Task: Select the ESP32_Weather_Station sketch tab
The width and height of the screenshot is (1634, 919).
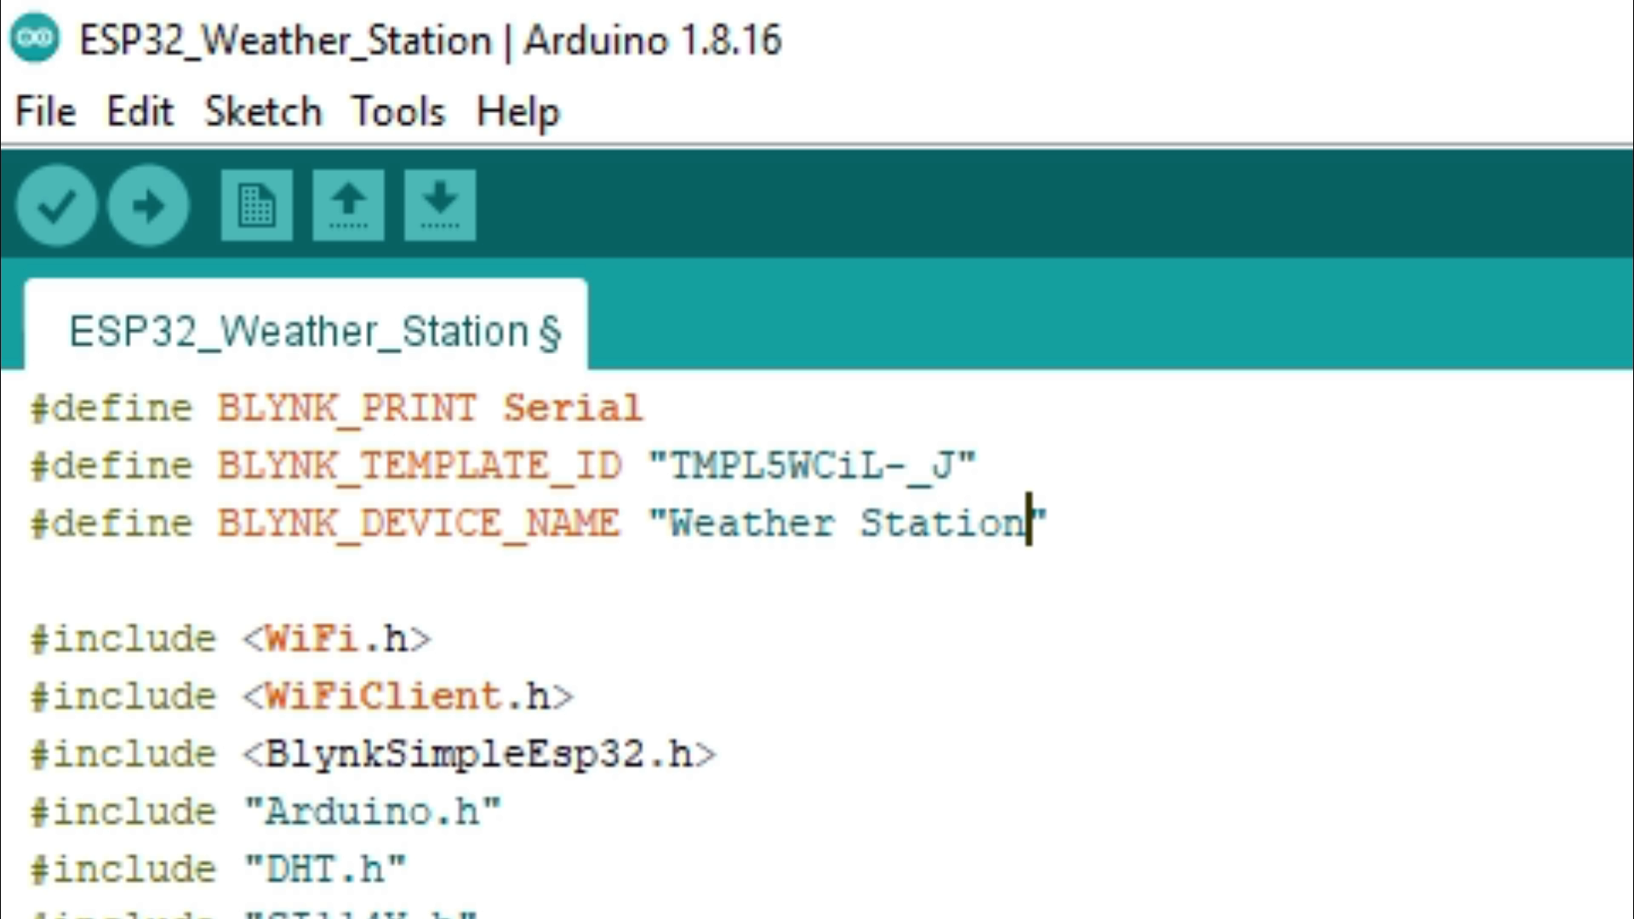Action: pos(314,331)
